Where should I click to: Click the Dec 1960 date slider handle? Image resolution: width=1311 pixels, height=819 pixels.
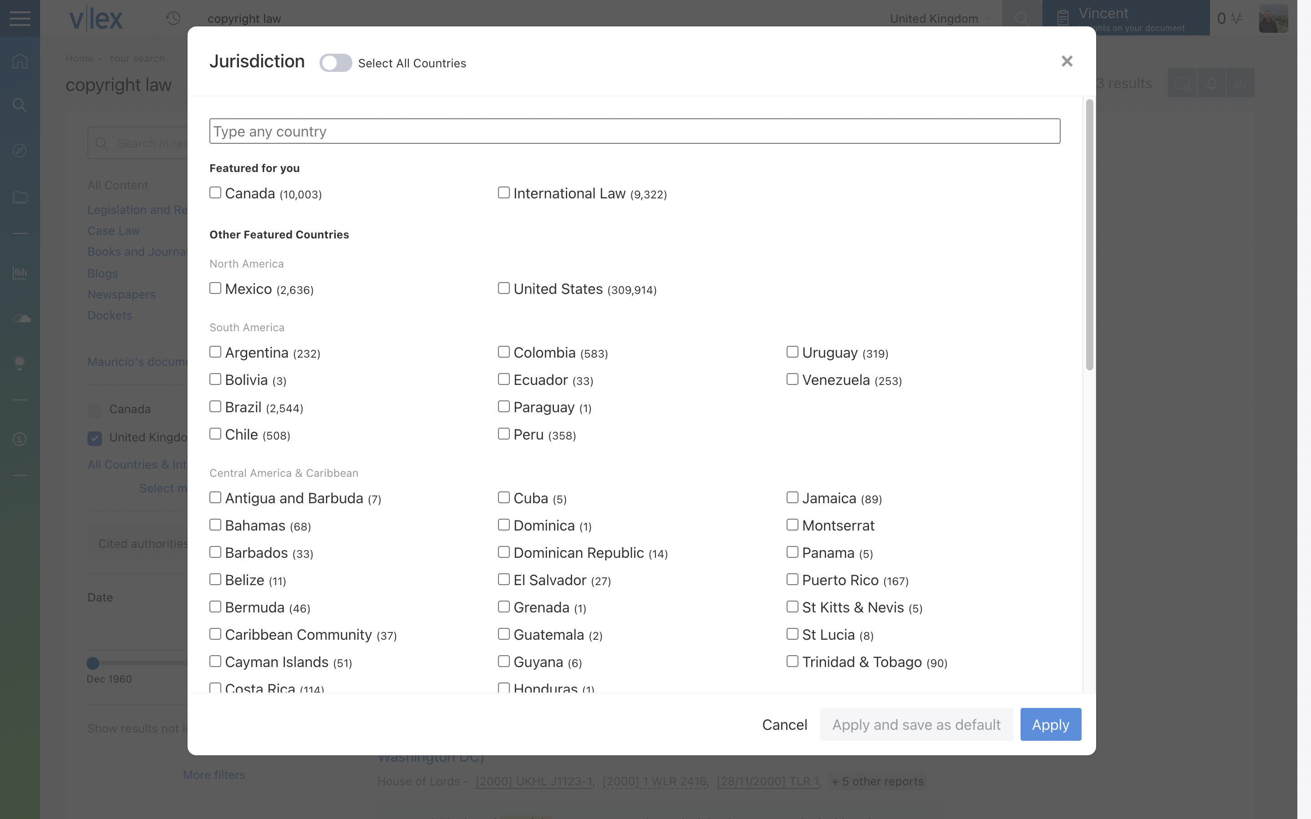(x=93, y=663)
